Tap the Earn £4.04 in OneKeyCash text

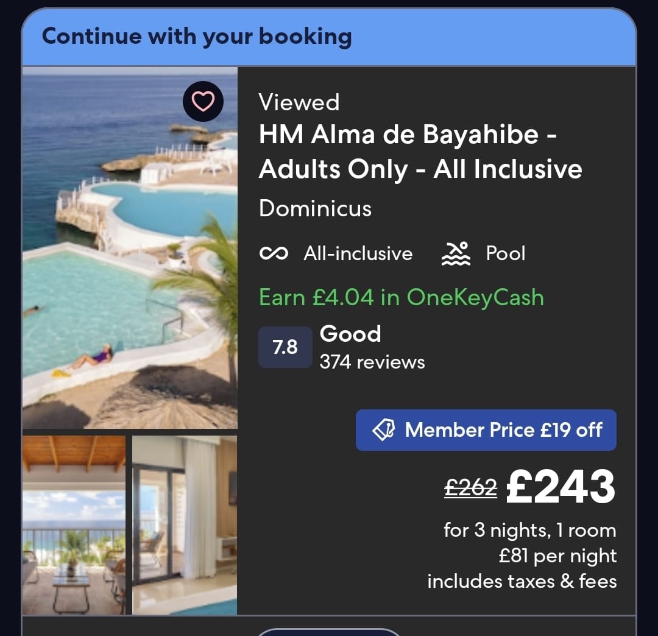(402, 297)
